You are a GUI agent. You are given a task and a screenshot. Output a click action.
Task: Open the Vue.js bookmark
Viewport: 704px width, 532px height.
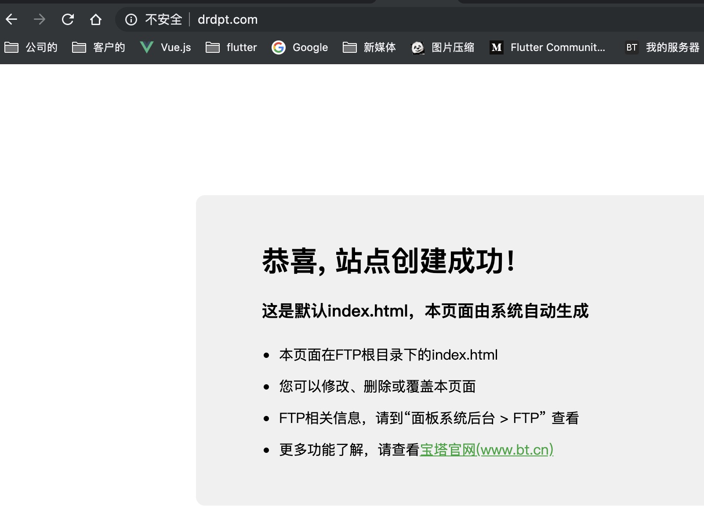(x=165, y=47)
